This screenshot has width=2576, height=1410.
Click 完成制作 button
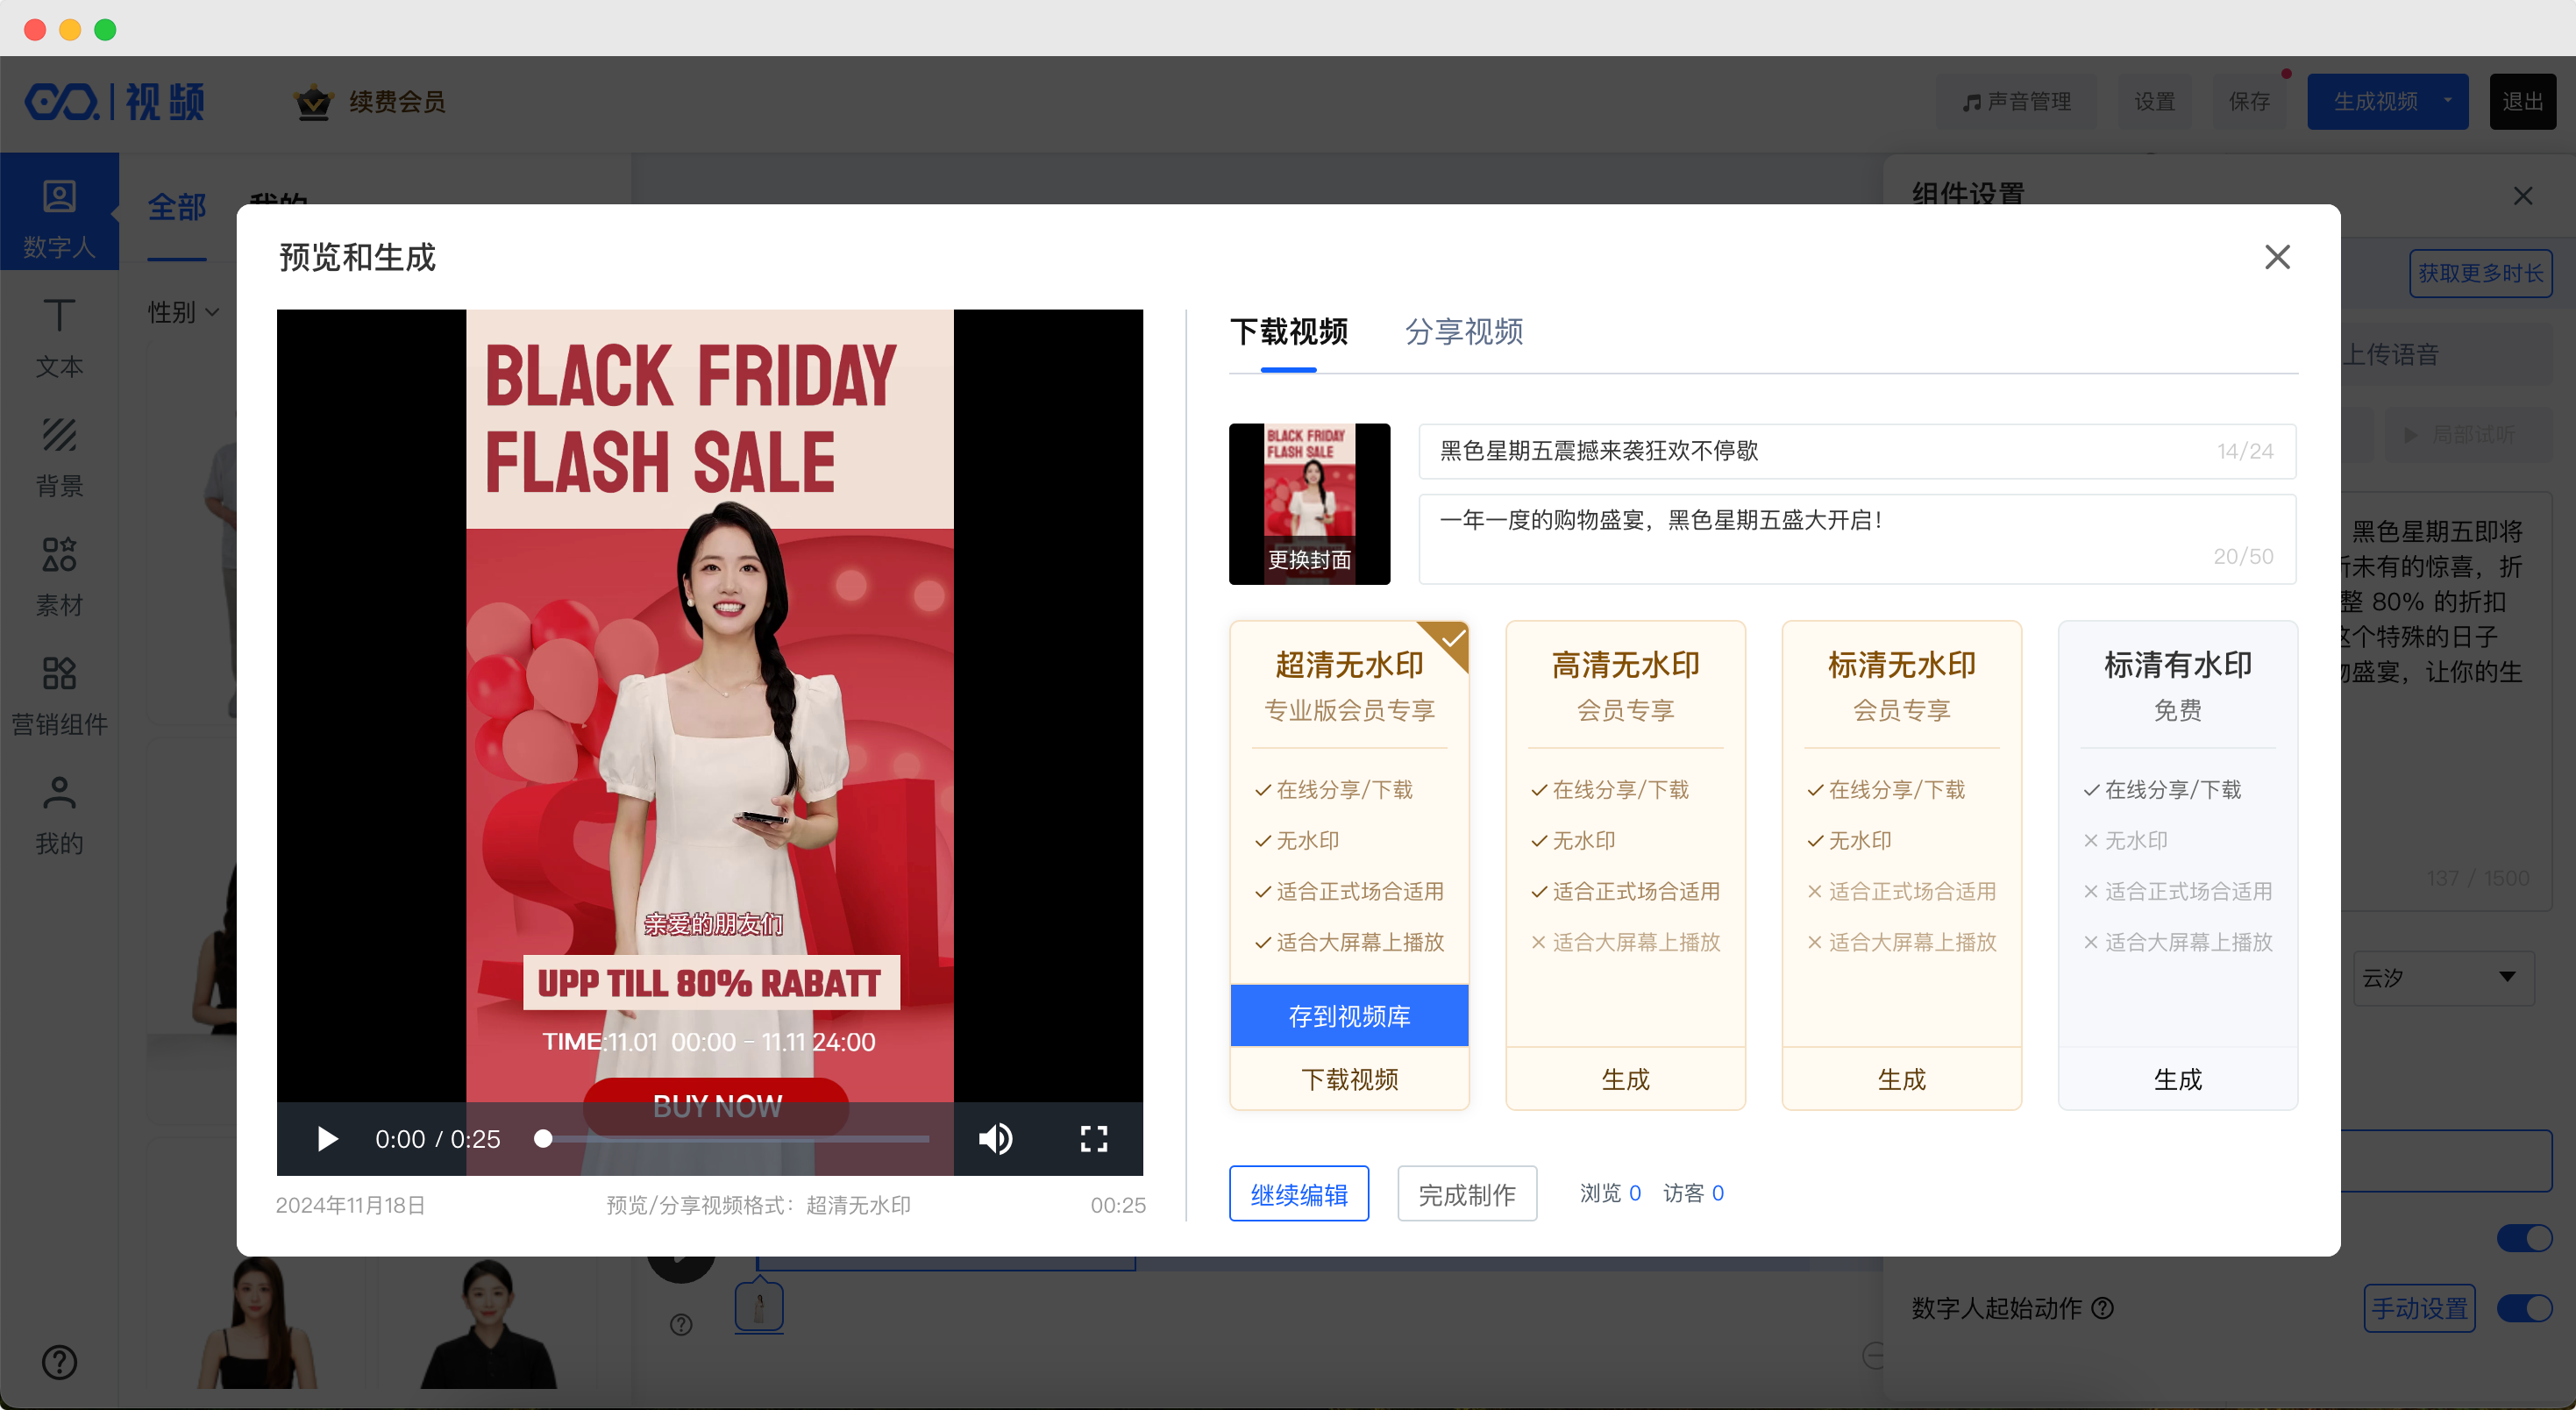[x=1467, y=1193]
